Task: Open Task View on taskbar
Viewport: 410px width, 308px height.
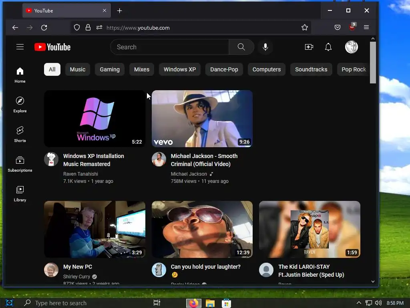Action: click(157, 303)
